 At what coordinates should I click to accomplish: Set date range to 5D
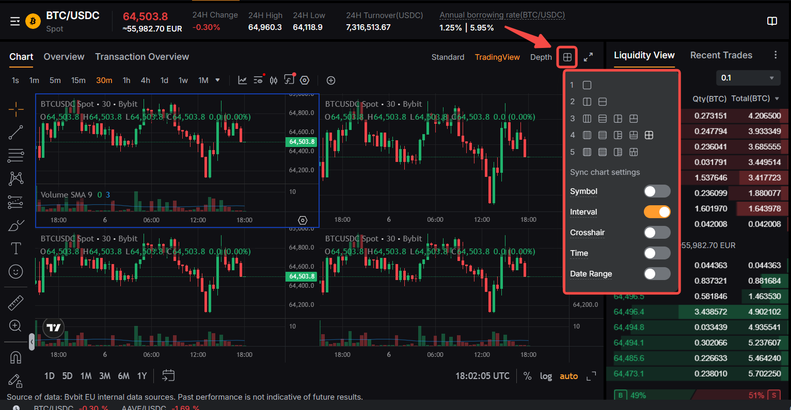pyautogui.click(x=67, y=376)
